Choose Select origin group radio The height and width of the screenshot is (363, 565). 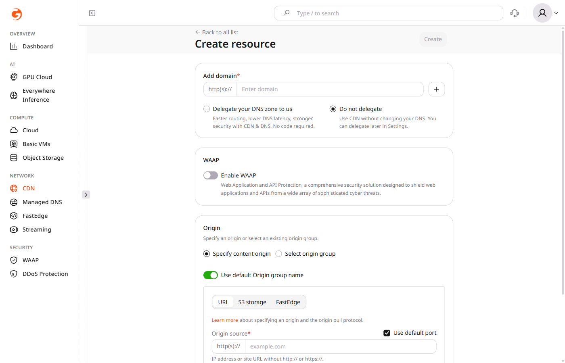[278, 254]
